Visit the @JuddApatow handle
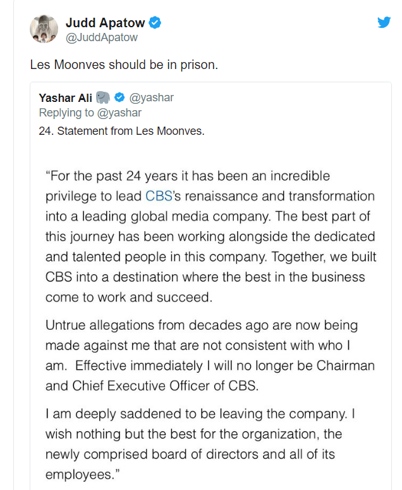This screenshot has width=402, height=490. point(101,37)
